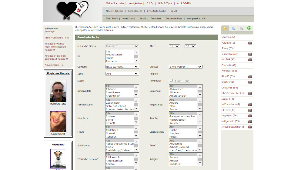Click camera icon beside justaman
Image resolution: width=291 pixels, height=170 pixels.
[250, 54]
